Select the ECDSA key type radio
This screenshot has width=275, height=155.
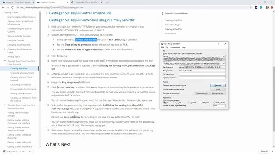189,102
